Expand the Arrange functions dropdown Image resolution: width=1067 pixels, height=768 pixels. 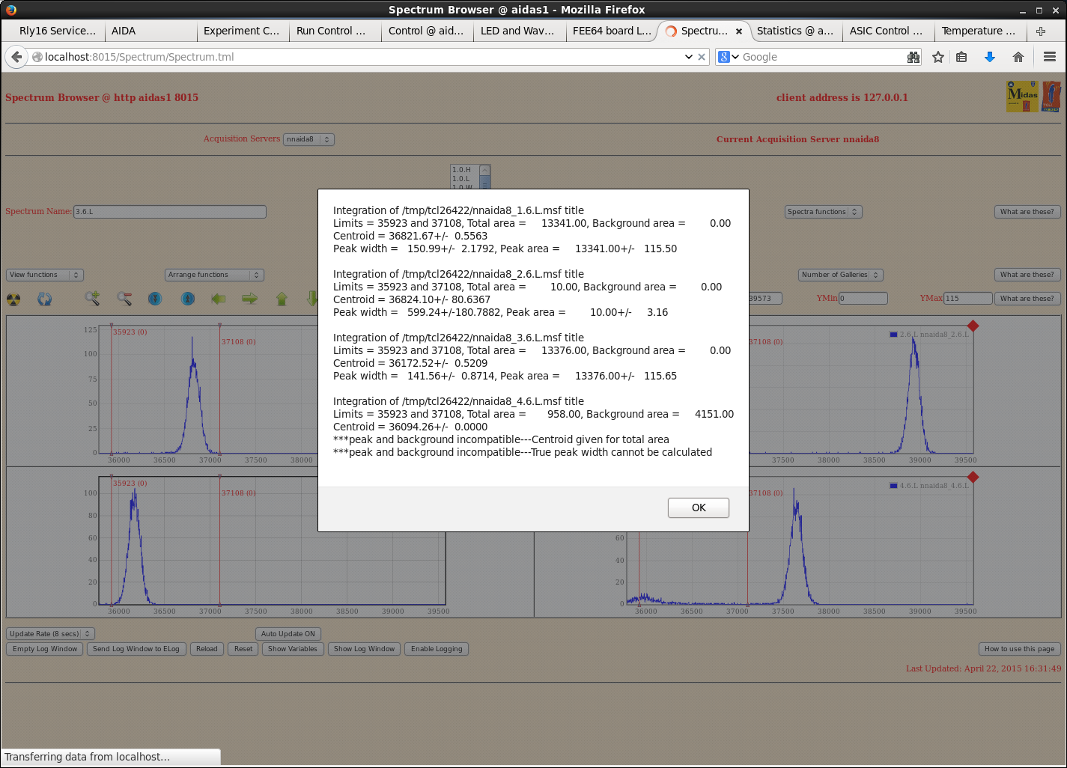[214, 275]
